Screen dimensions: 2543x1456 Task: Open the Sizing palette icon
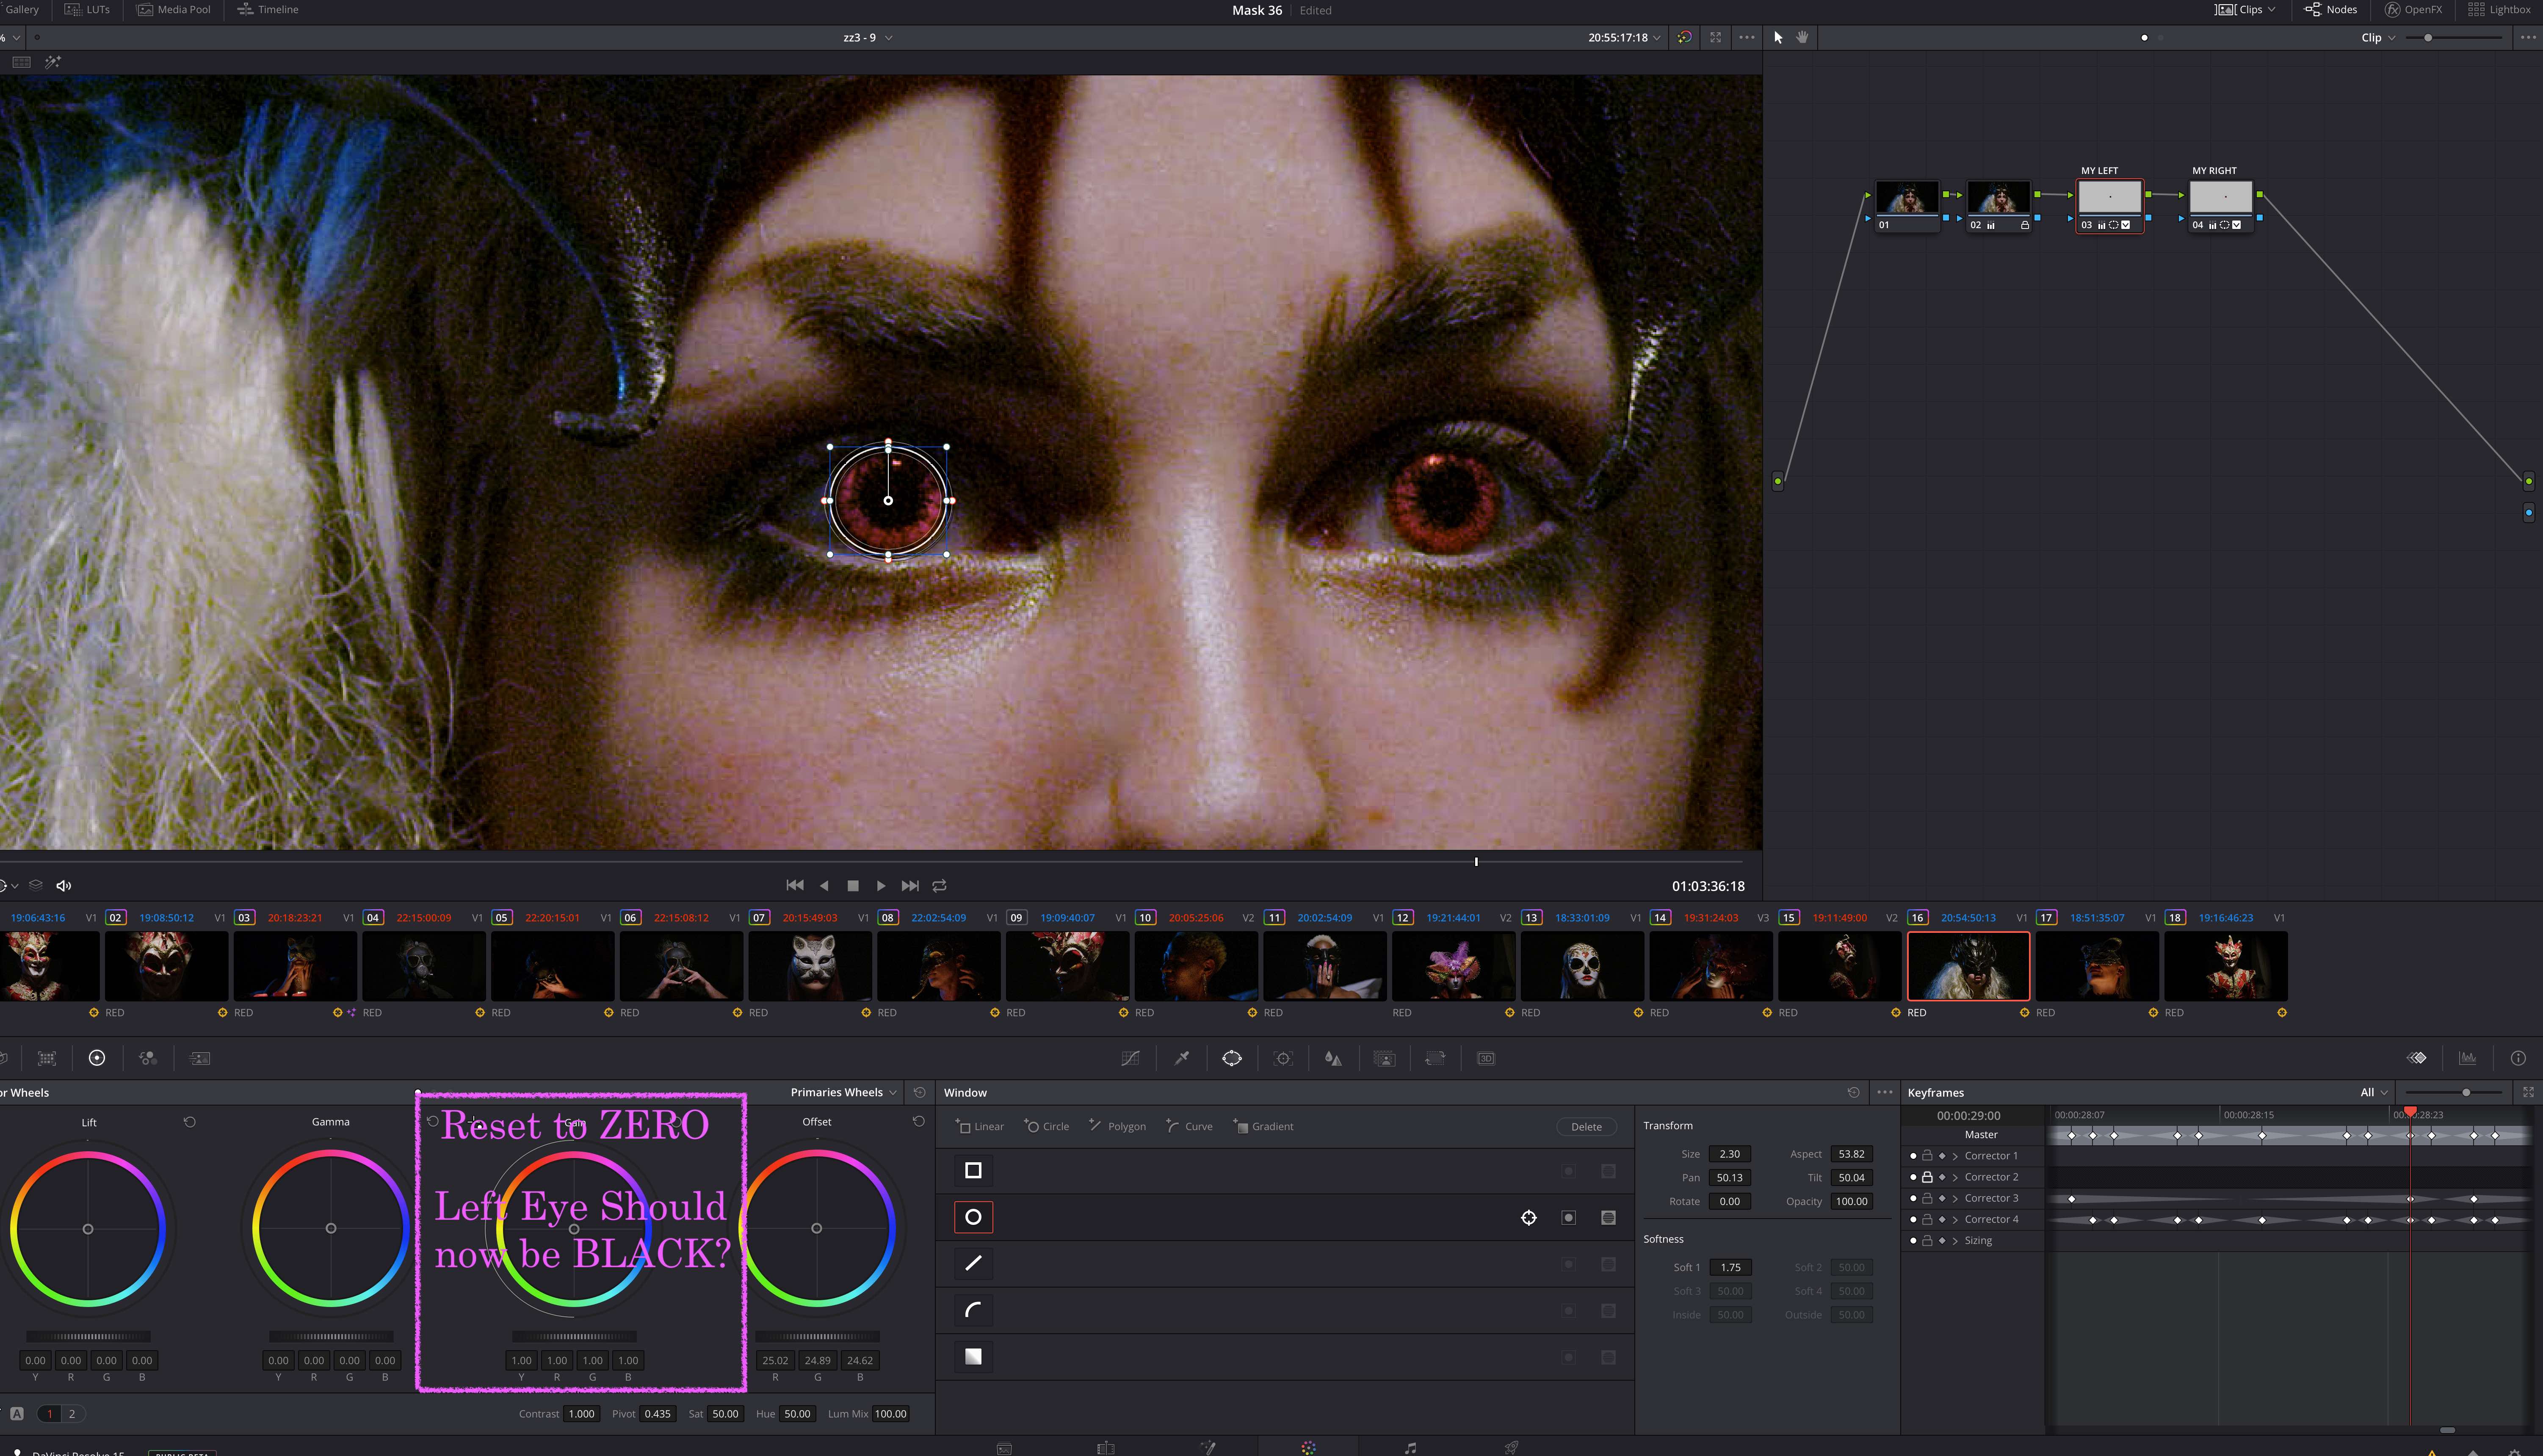click(1435, 1058)
